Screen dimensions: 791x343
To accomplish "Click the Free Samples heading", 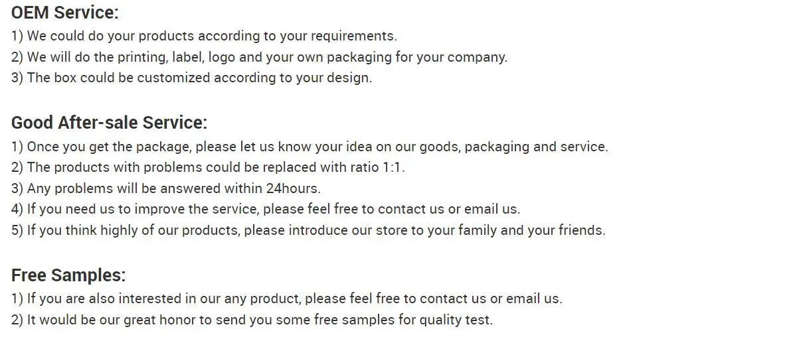I will point(68,275).
